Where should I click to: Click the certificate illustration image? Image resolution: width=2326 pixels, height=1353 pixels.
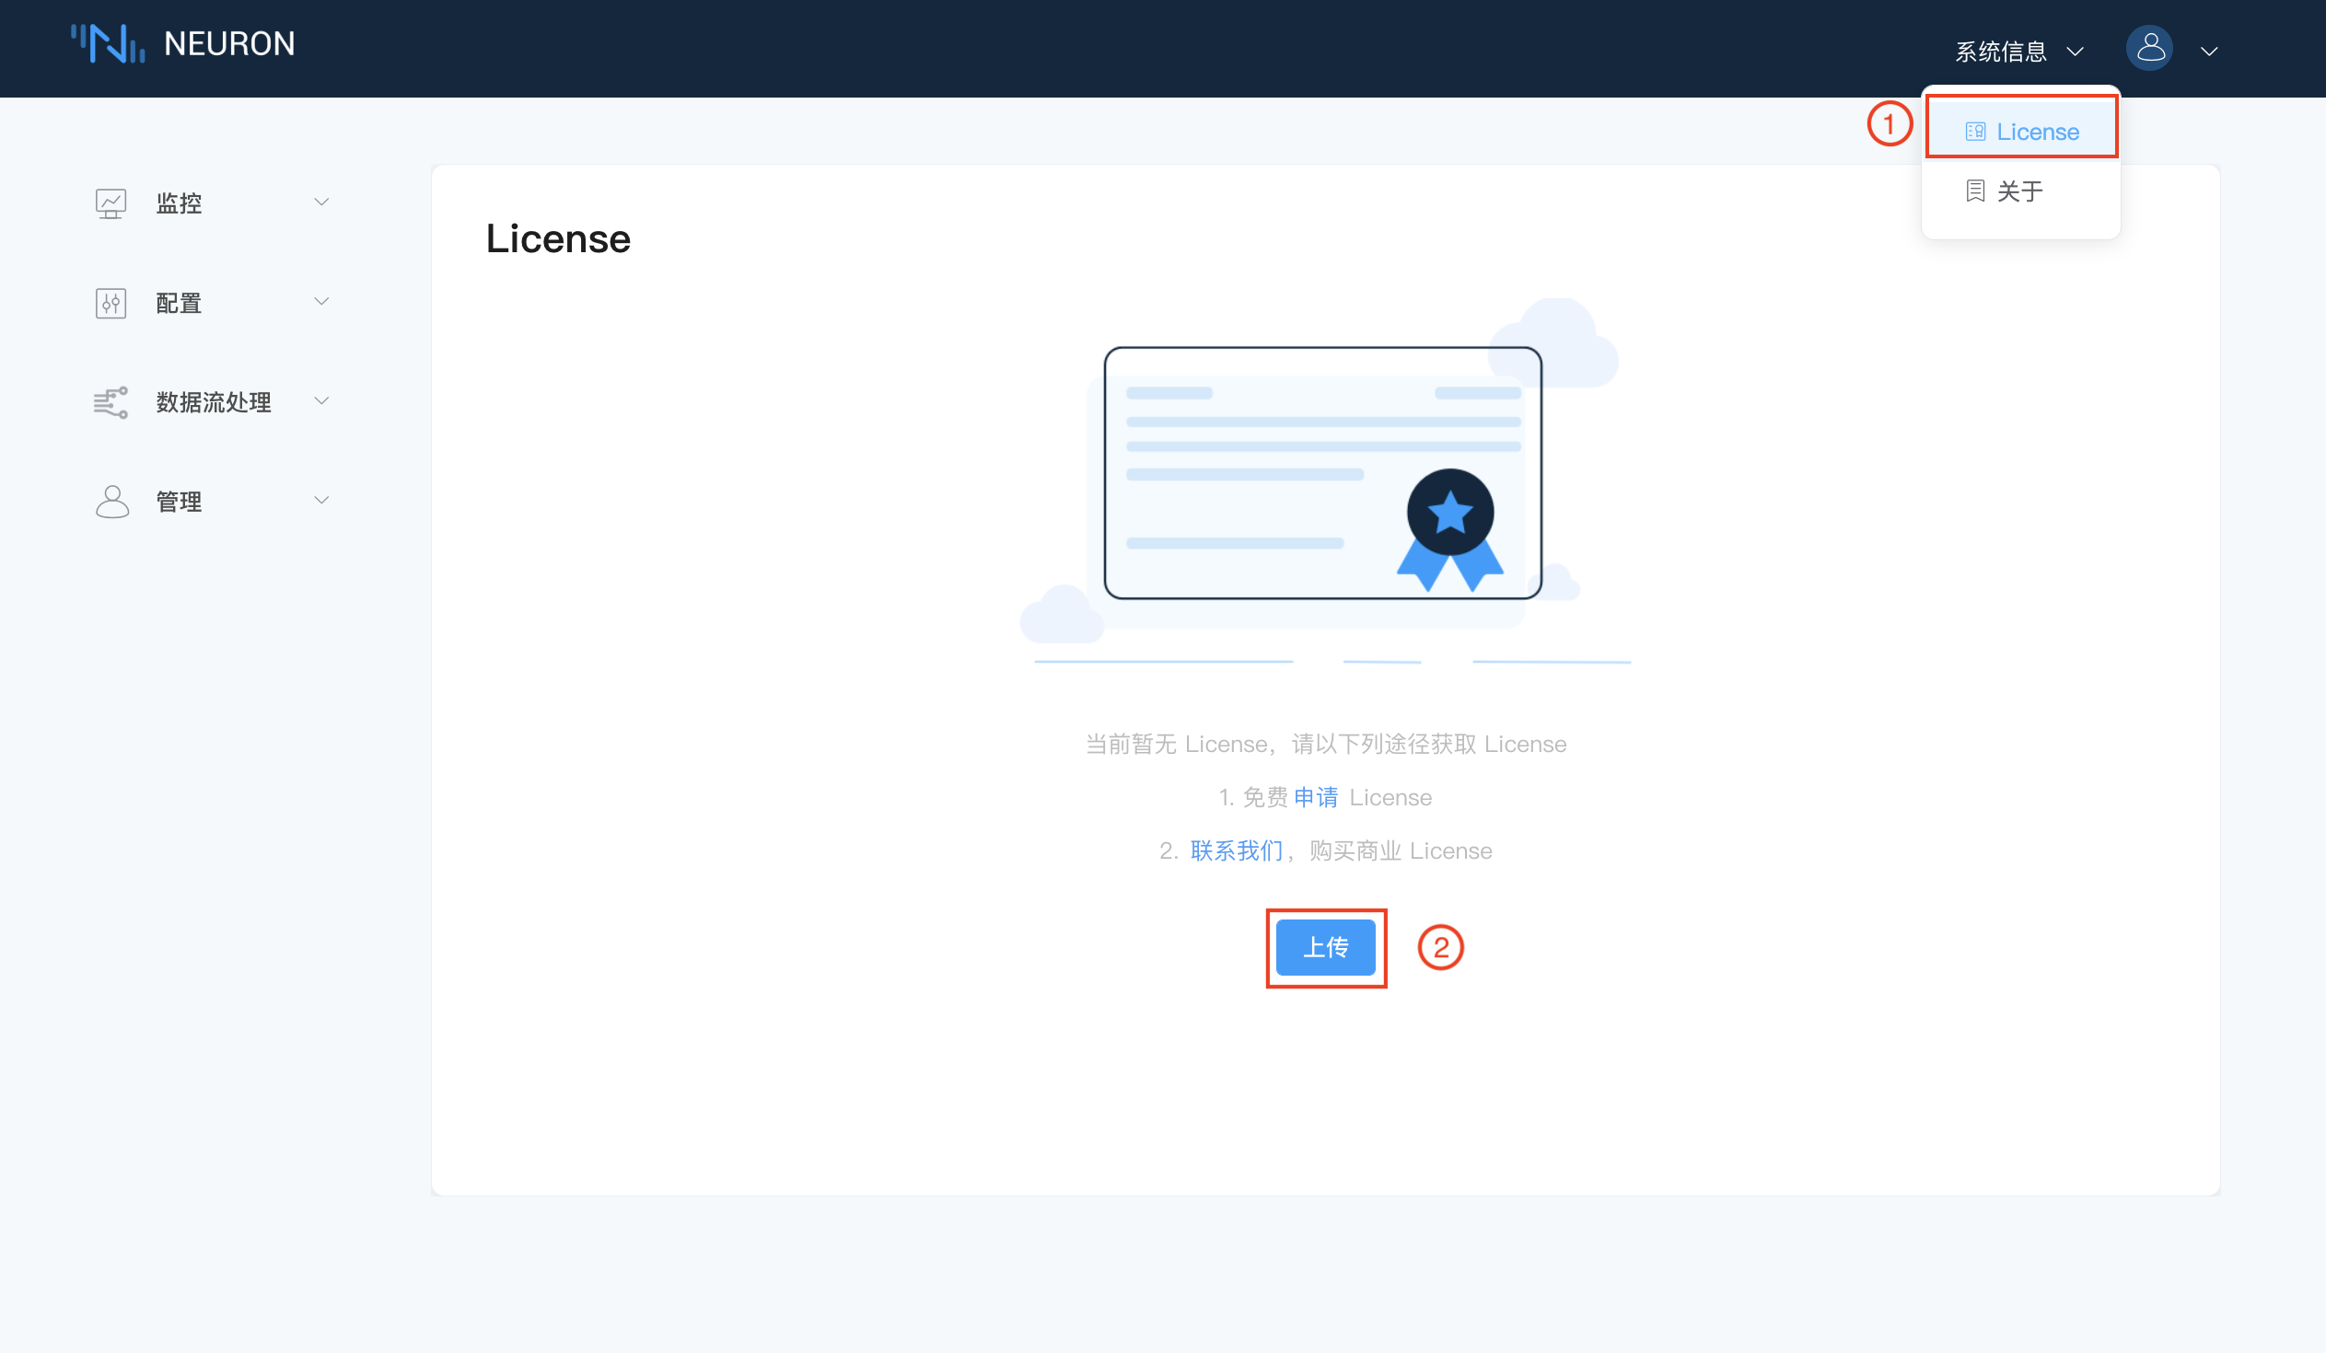click(x=1324, y=480)
